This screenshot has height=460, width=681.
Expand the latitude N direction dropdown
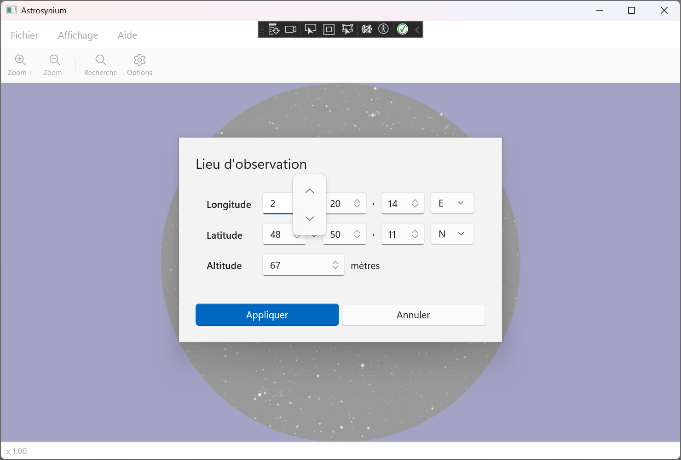click(452, 234)
